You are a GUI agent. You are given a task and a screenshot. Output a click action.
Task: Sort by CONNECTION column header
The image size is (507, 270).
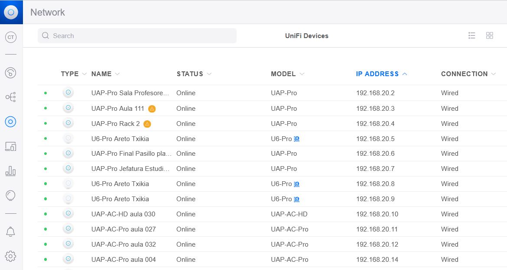(468, 74)
